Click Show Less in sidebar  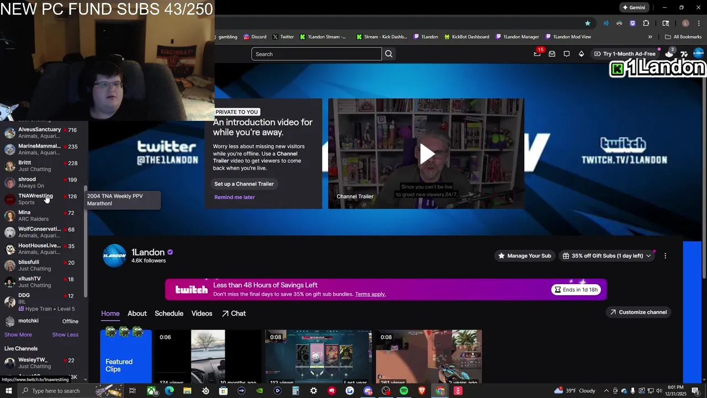[65, 335]
